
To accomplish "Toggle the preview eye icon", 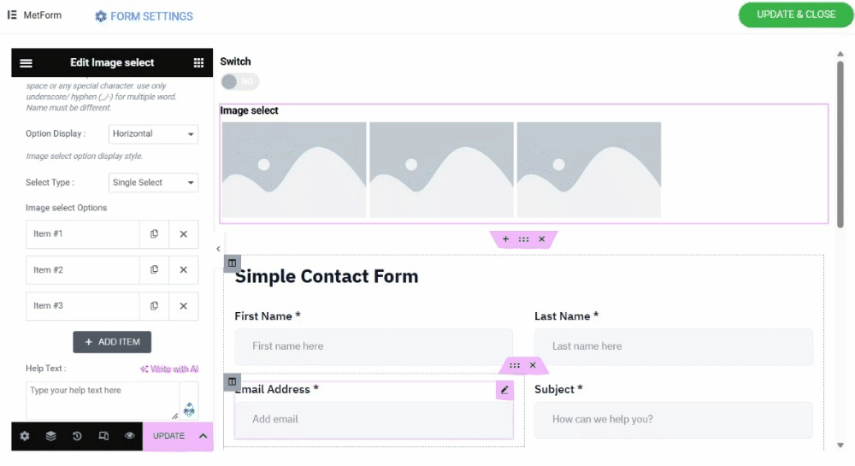I will click(x=129, y=436).
